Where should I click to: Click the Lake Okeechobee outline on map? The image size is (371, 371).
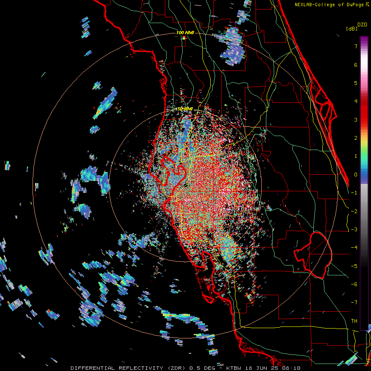[x=313, y=255]
